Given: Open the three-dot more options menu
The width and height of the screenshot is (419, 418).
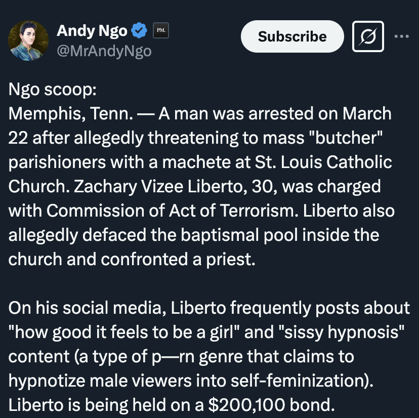Looking at the screenshot, I should [402, 36].
